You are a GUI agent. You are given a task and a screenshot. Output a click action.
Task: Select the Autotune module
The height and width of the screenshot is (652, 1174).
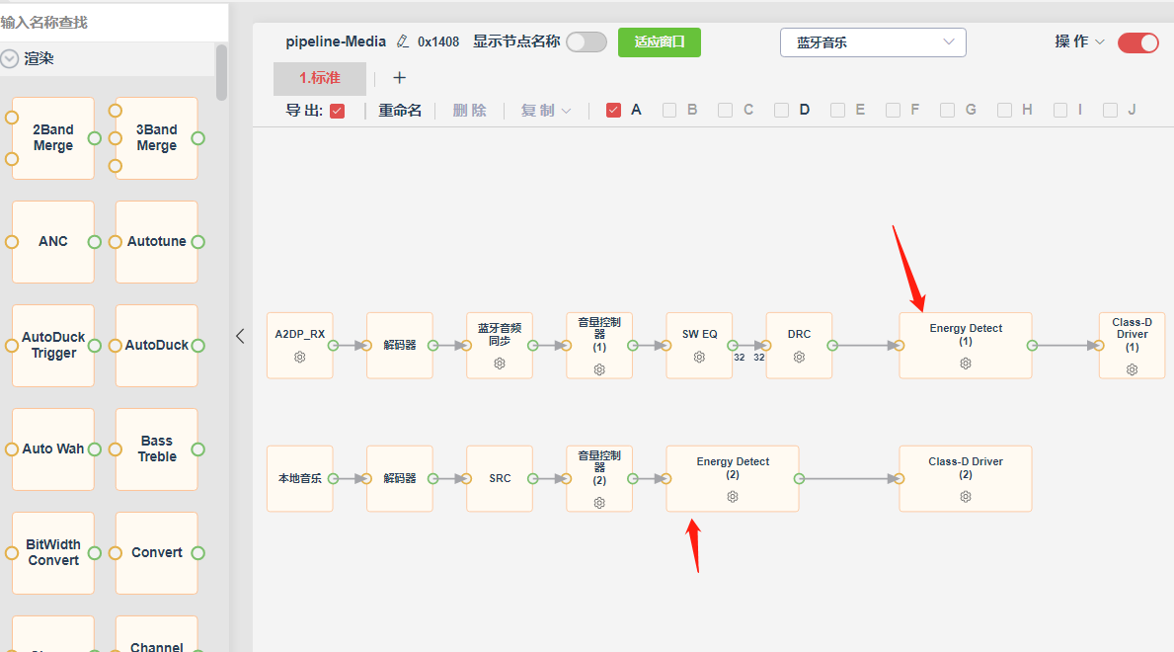click(156, 241)
